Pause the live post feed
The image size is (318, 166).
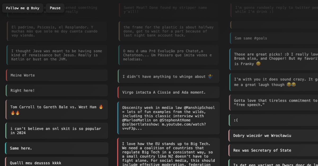click(55, 8)
